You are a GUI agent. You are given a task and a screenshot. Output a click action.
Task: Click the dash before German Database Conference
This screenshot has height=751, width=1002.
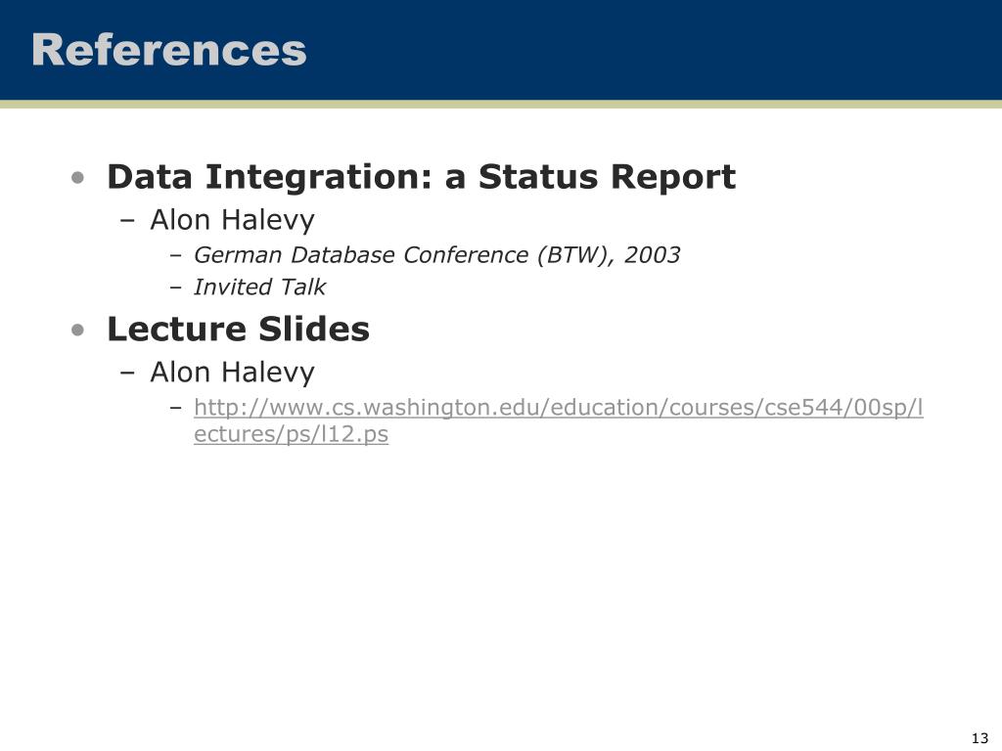pos(176,256)
